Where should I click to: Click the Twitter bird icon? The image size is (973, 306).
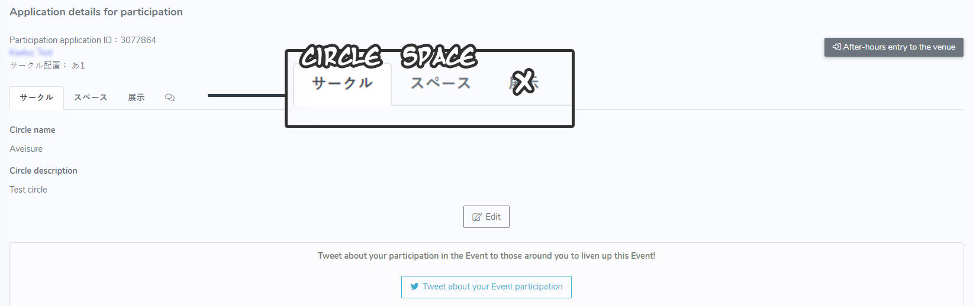[x=414, y=287]
